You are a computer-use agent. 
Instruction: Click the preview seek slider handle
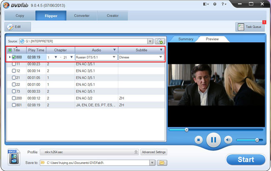[186, 130]
